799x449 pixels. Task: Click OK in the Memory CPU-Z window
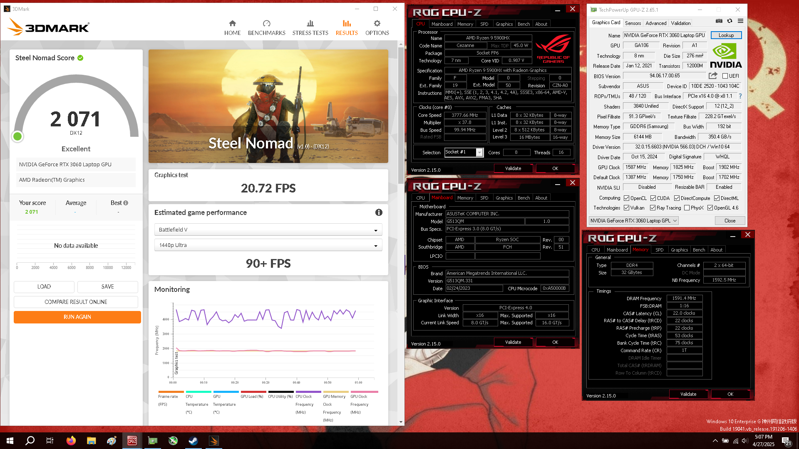(x=730, y=394)
